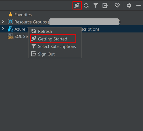Hide the panel with the minimize dash icon
Screen dimensions: 143x131
138,5
